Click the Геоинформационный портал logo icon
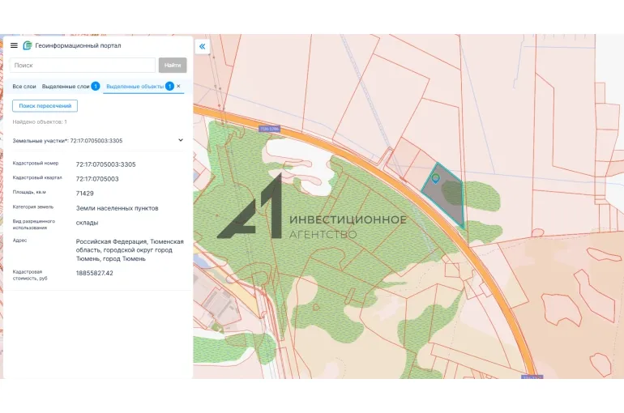 28,45
